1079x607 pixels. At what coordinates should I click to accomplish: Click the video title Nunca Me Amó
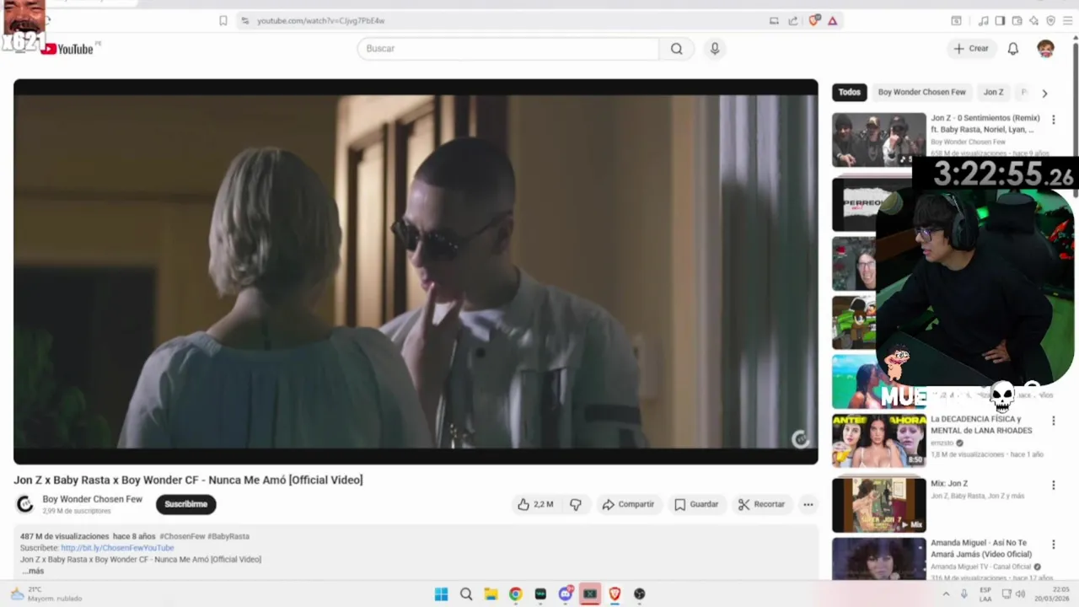pyautogui.click(x=188, y=480)
